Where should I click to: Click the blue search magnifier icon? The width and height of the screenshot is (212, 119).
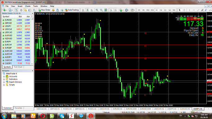[x=206, y=10]
